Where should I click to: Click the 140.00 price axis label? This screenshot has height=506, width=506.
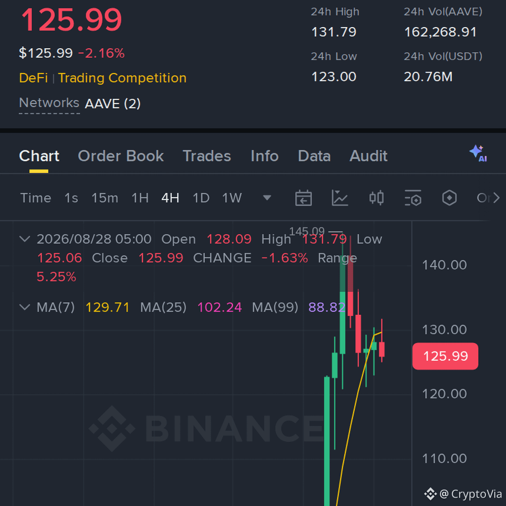444,265
